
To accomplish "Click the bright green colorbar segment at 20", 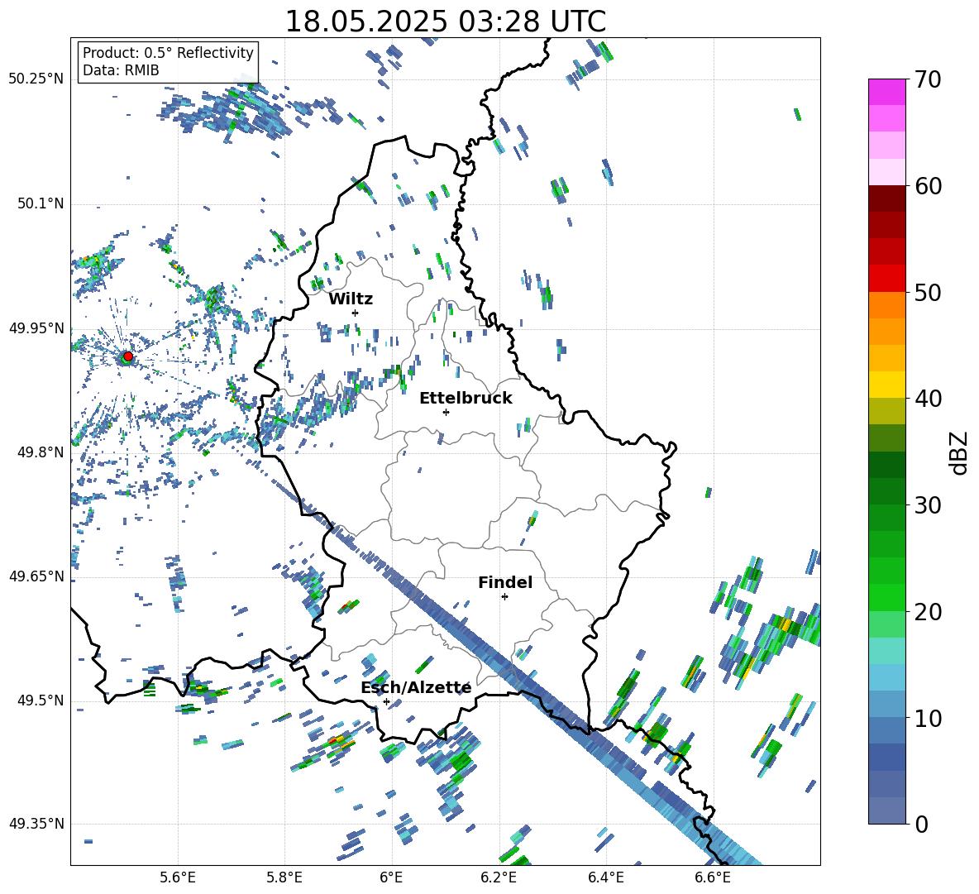I will pos(886,597).
